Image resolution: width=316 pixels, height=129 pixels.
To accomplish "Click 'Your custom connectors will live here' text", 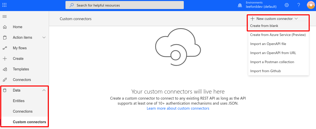I will point(178,92).
